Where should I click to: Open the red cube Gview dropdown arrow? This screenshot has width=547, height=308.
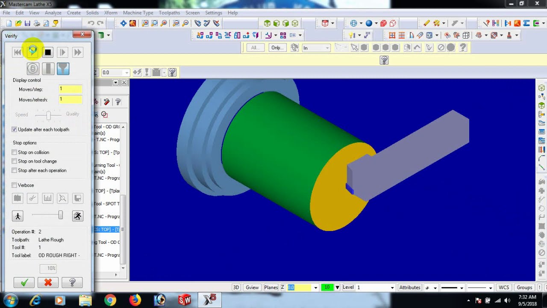(332, 23)
